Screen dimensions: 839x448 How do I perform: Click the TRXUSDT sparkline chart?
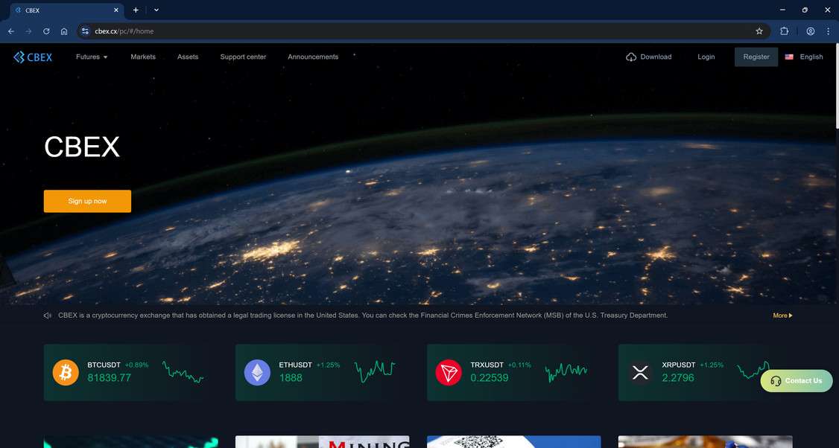(566, 371)
